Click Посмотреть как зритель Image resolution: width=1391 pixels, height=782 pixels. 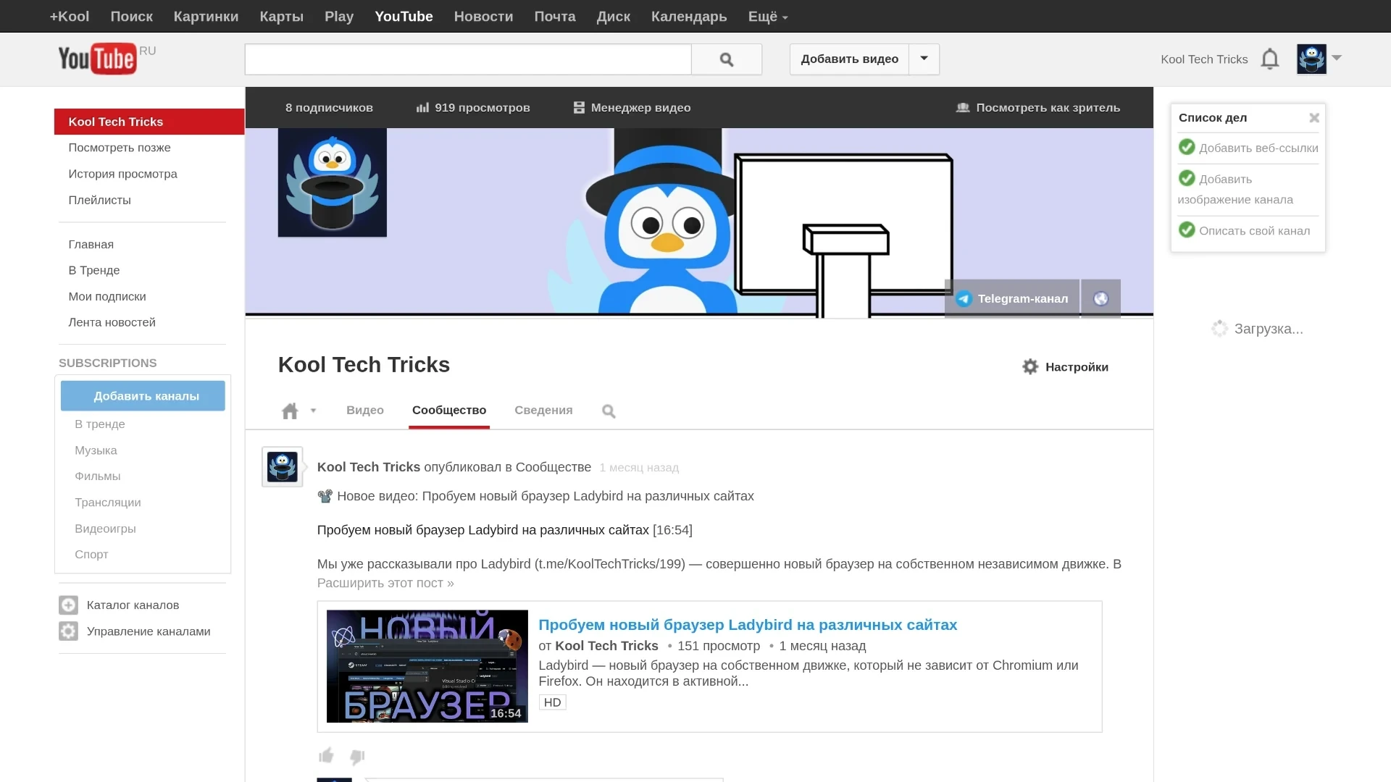point(1037,107)
